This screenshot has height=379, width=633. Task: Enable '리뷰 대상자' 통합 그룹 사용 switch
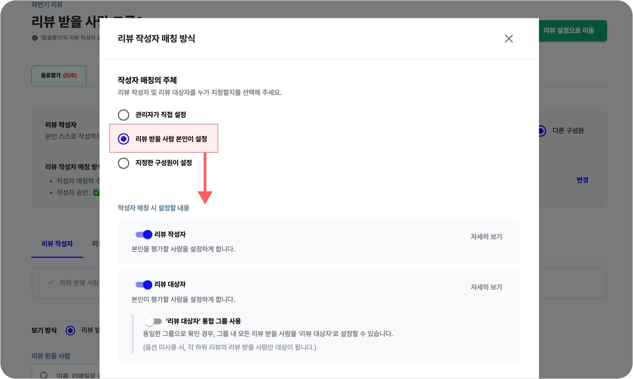pos(154,322)
